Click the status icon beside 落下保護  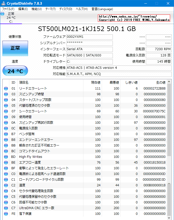[x=6, y=214]
